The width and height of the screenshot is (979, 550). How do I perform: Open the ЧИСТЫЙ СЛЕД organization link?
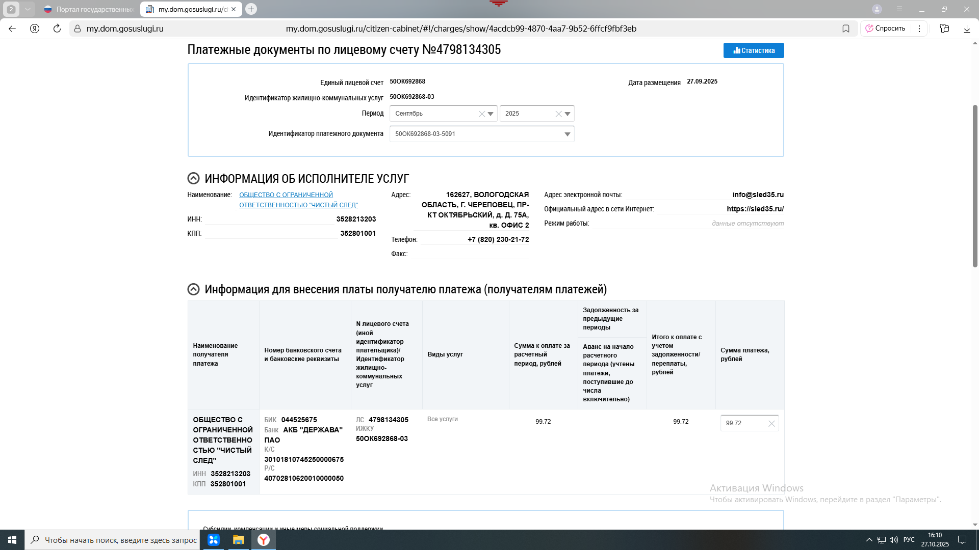(298, 200)
